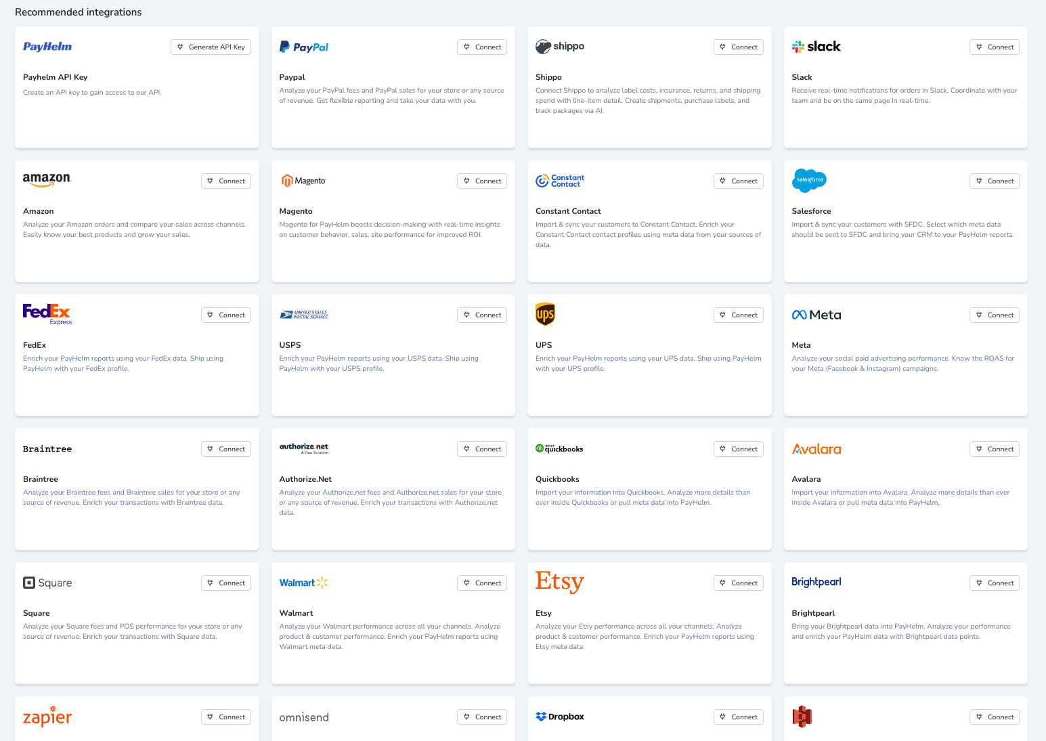Click the Etsy logo
Viewport: 1046px width, 741px height.
point(560,581)
